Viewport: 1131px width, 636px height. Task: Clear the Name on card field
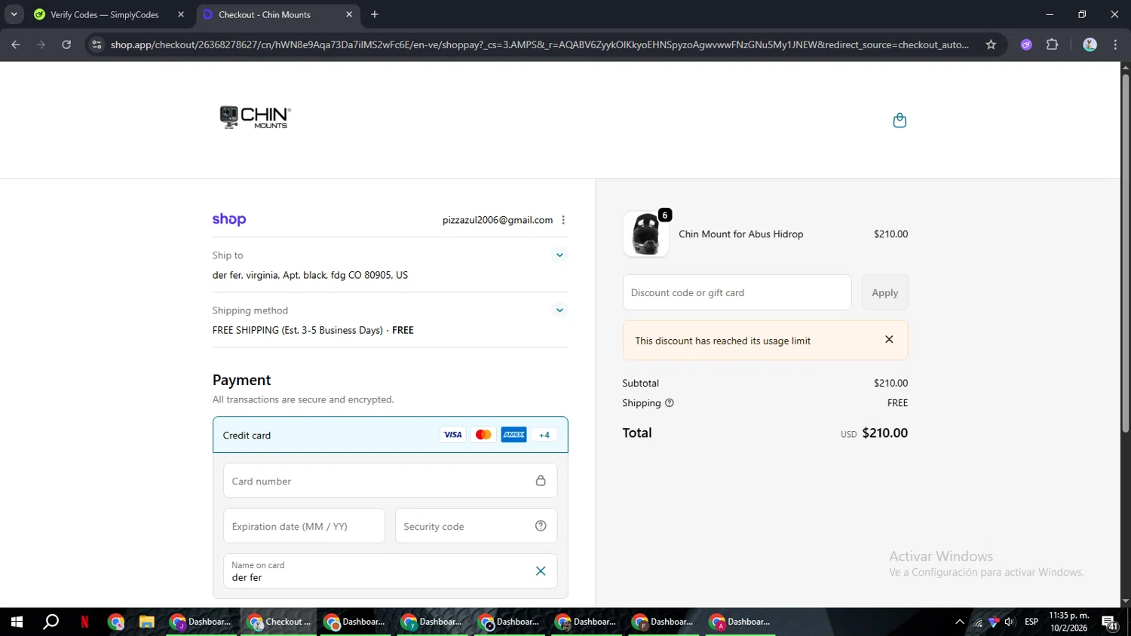point(541,571)
